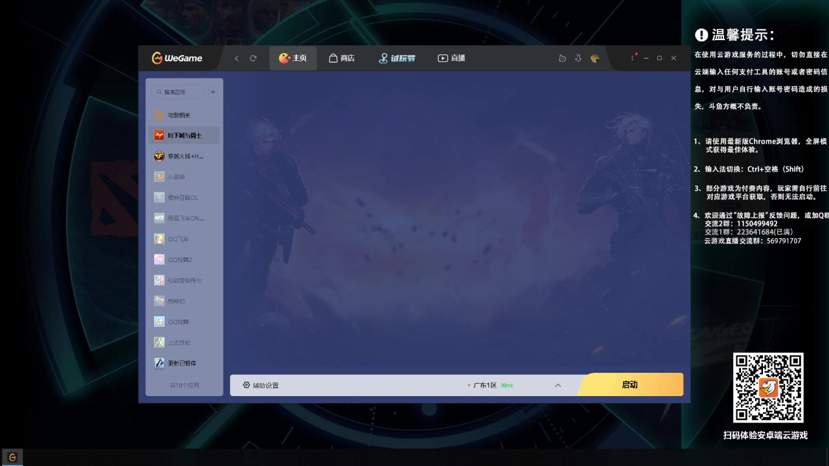Click the WeGame logo
Image resolution: width=829 pixels, height=466 pixels.
pyautogui.click(x=177, y=58)
